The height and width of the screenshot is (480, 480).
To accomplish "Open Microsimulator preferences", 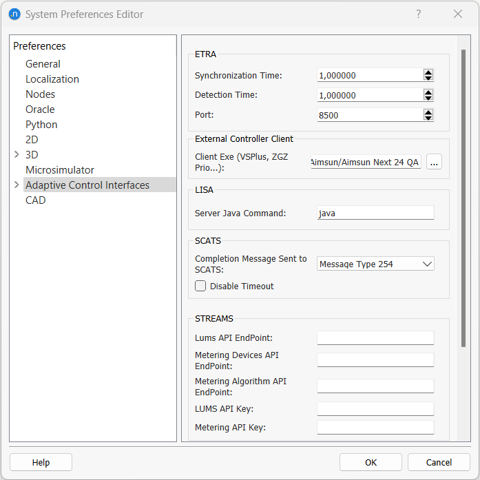I will pos(60,170).
